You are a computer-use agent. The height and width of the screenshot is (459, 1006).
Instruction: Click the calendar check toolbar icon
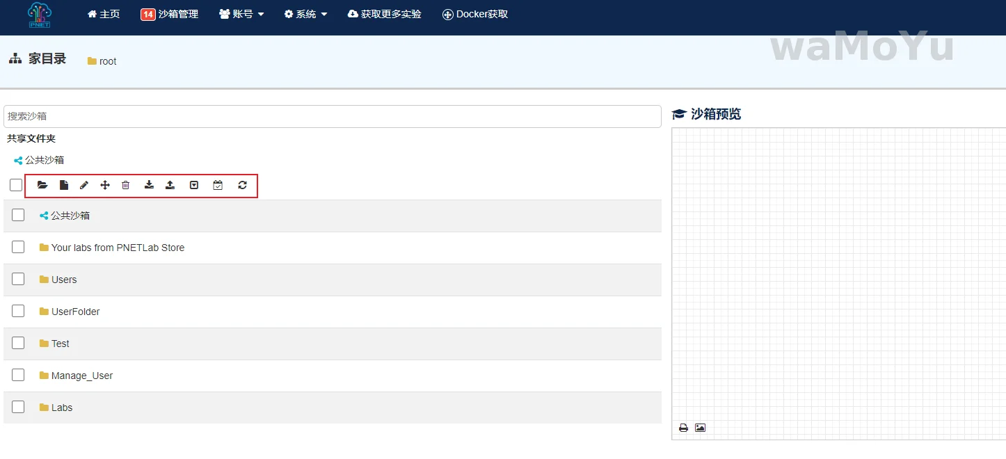click(x=218, y=185)
